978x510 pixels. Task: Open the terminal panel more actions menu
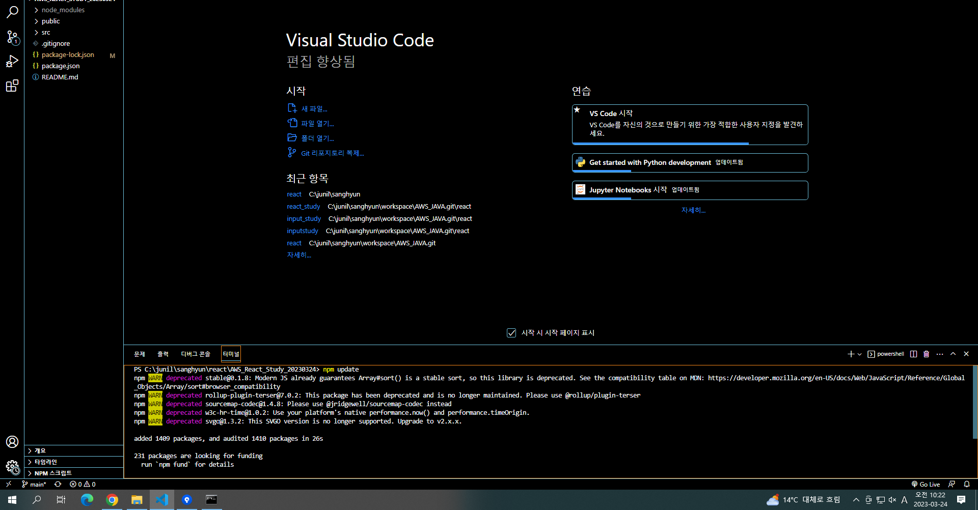[940, 354]
